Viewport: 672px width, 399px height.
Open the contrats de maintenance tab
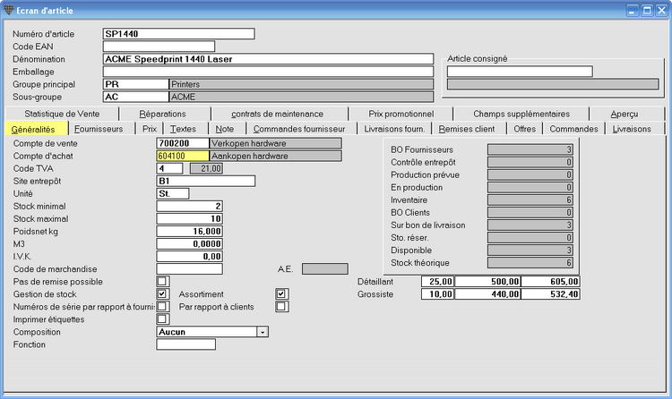tap(277, 114)
